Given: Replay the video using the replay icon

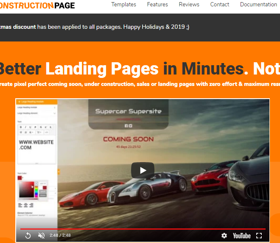Looking at the screenshot, I should tap(28, 235).
